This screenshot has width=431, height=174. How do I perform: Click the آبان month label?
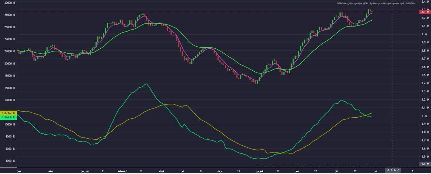336,171
